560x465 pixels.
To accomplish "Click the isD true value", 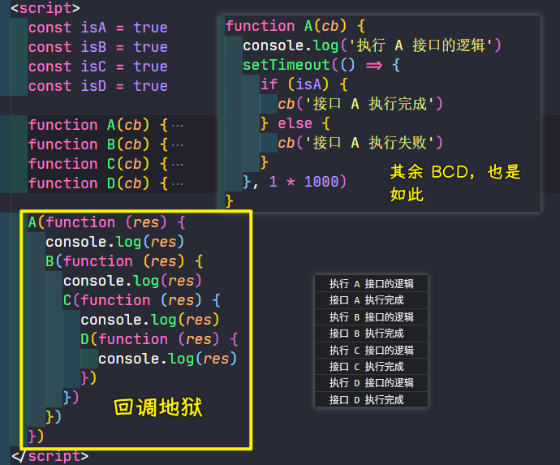I will [x=150, y=86].
